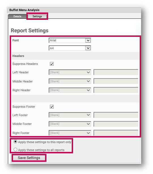
Task: Uncheck the Suppress Headers checkbox
Action: tap(52, 64)
